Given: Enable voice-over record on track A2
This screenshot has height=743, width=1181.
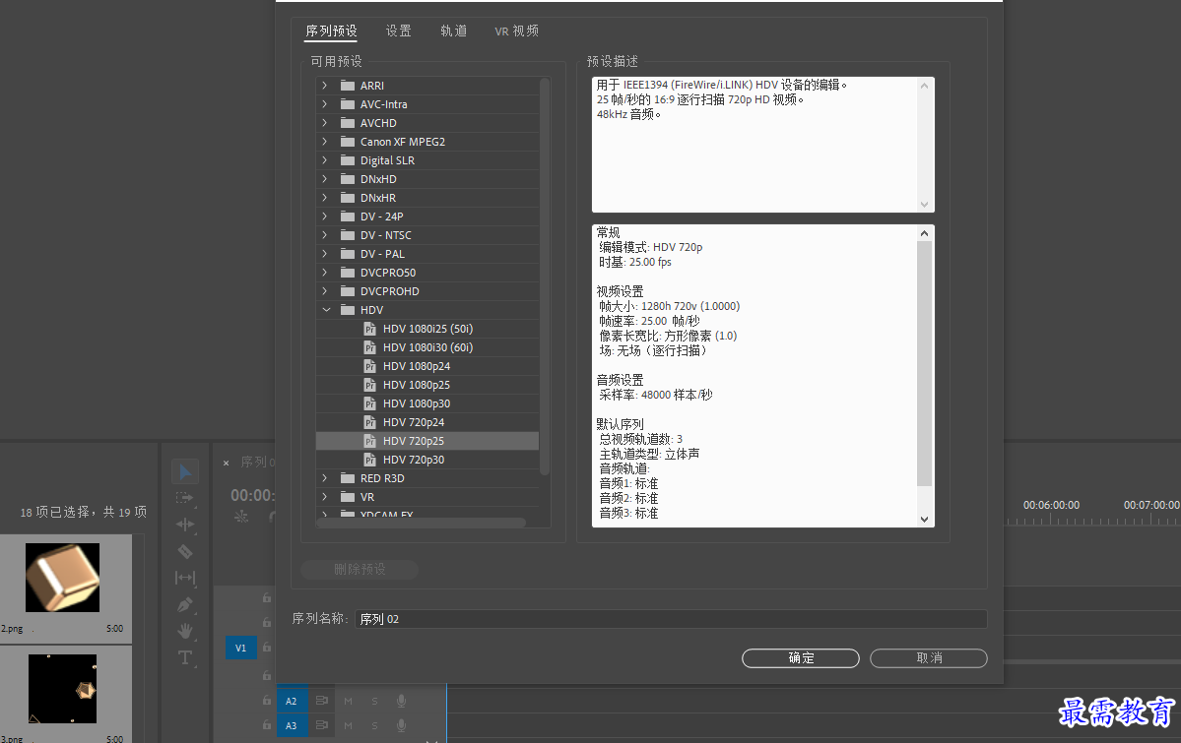Looking at the screenshot, I should (402, 701).
